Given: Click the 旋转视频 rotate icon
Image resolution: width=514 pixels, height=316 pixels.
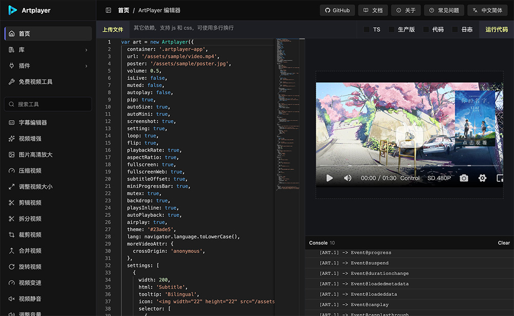Looking at the screenshot, I should (11, 267).
